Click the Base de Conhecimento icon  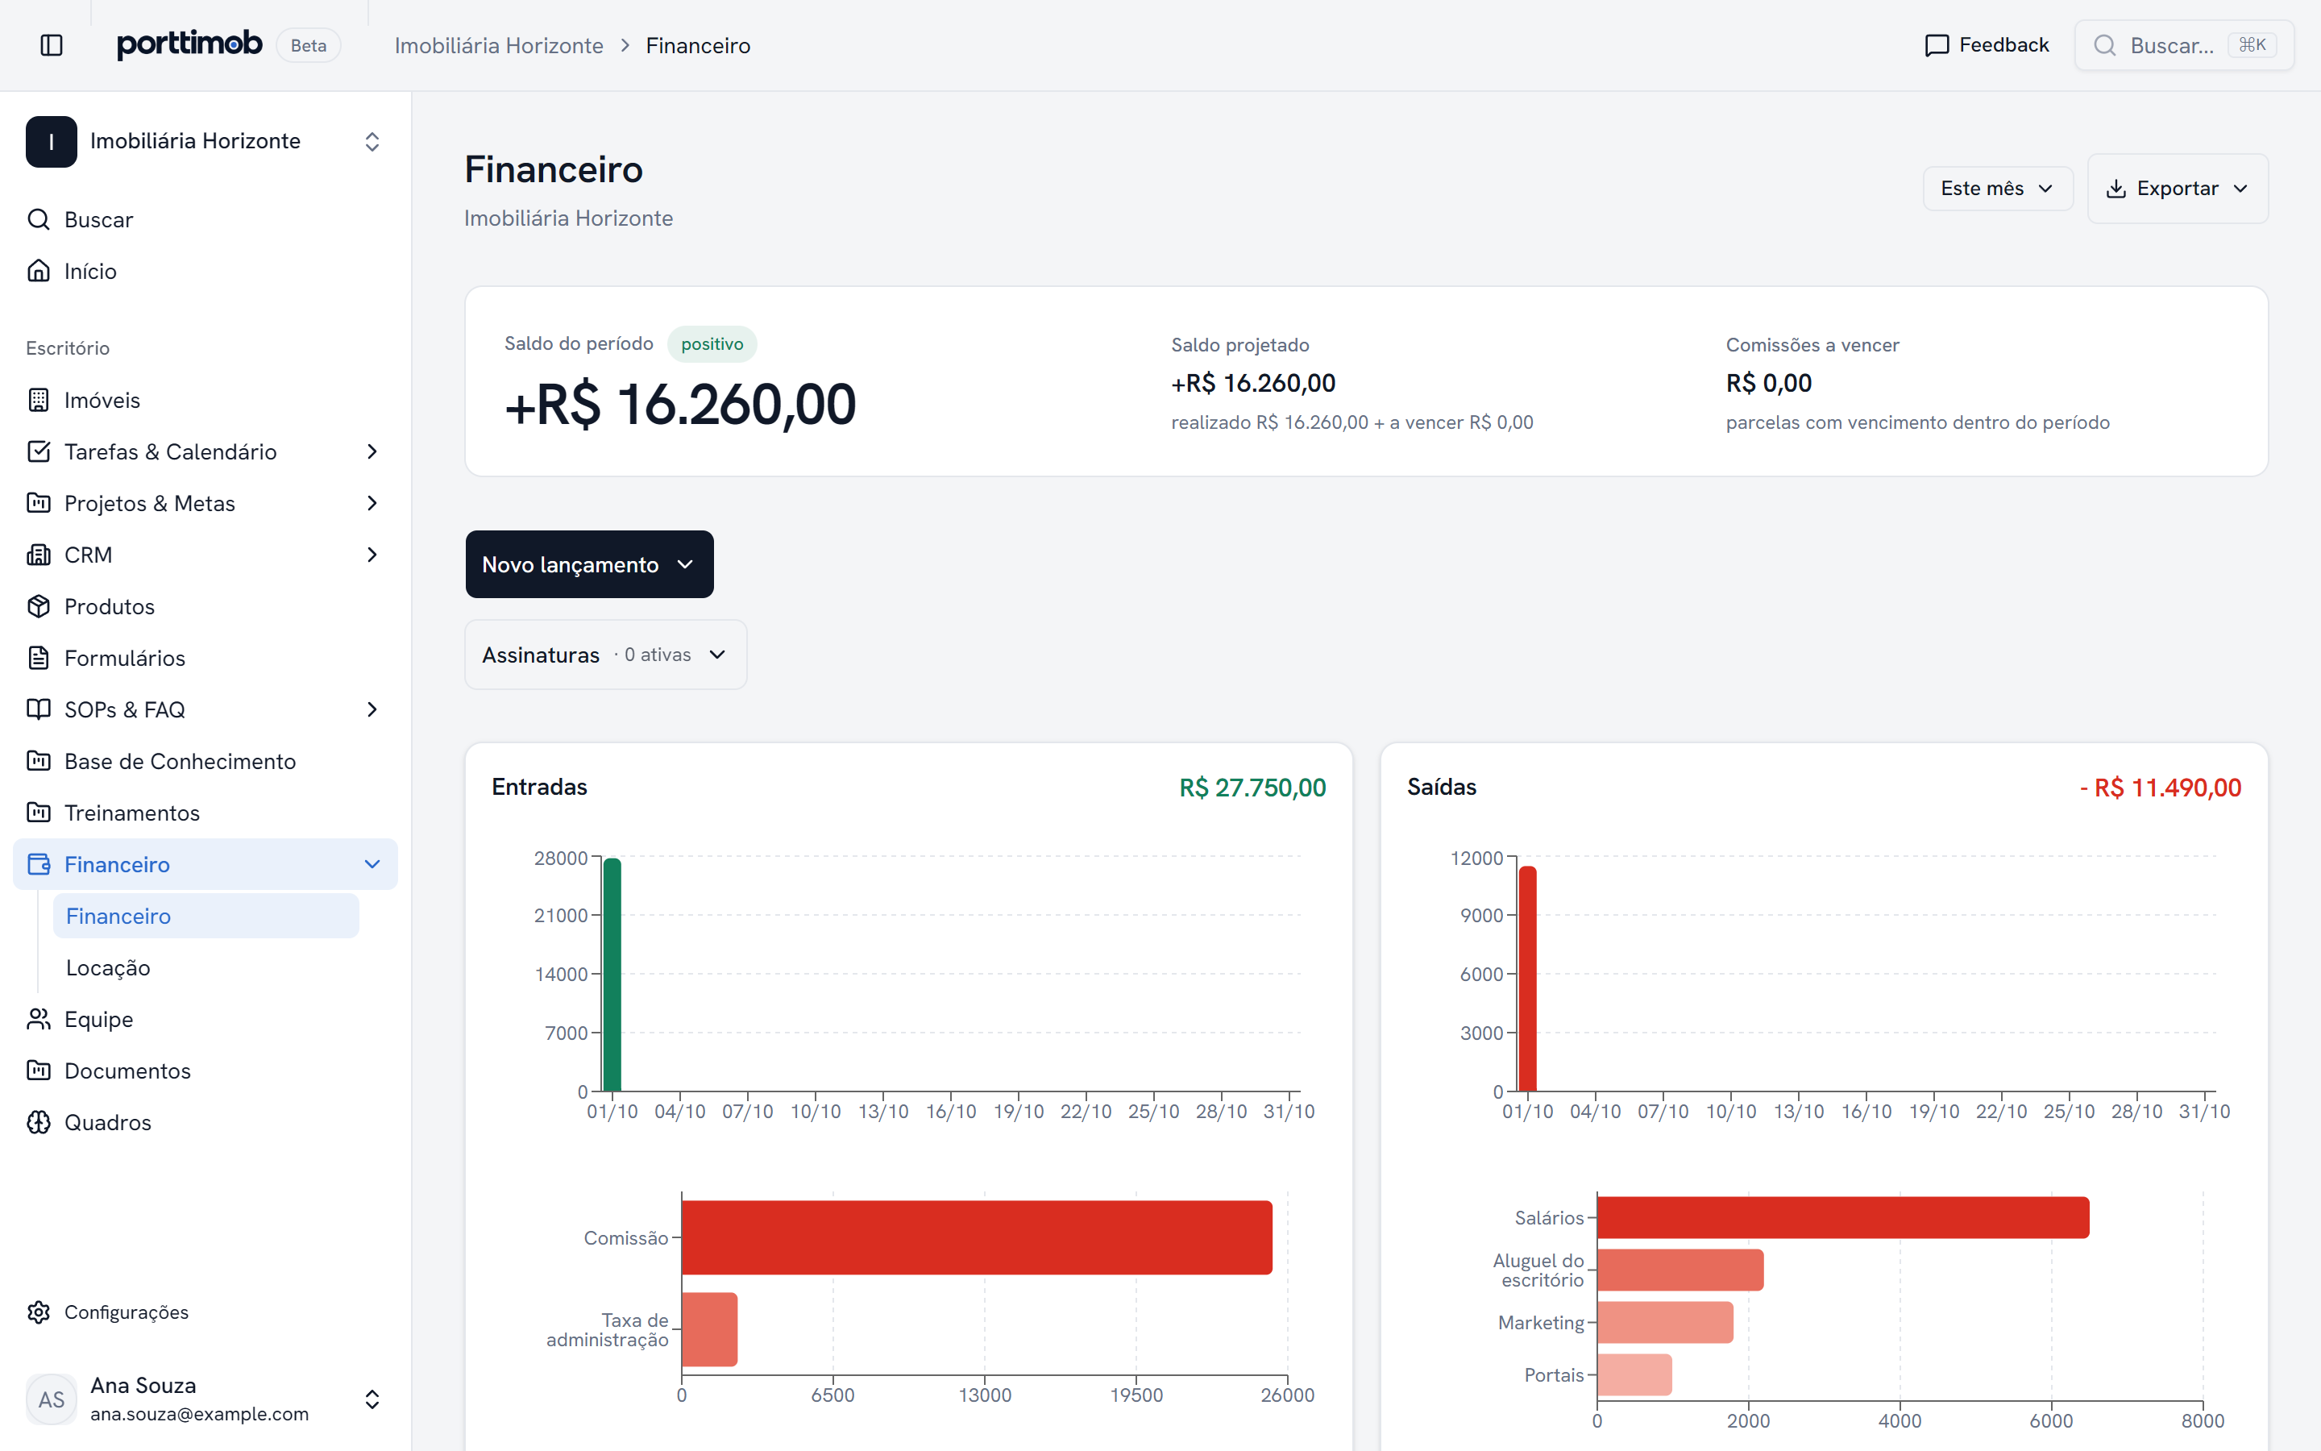[x=39, y=761]
